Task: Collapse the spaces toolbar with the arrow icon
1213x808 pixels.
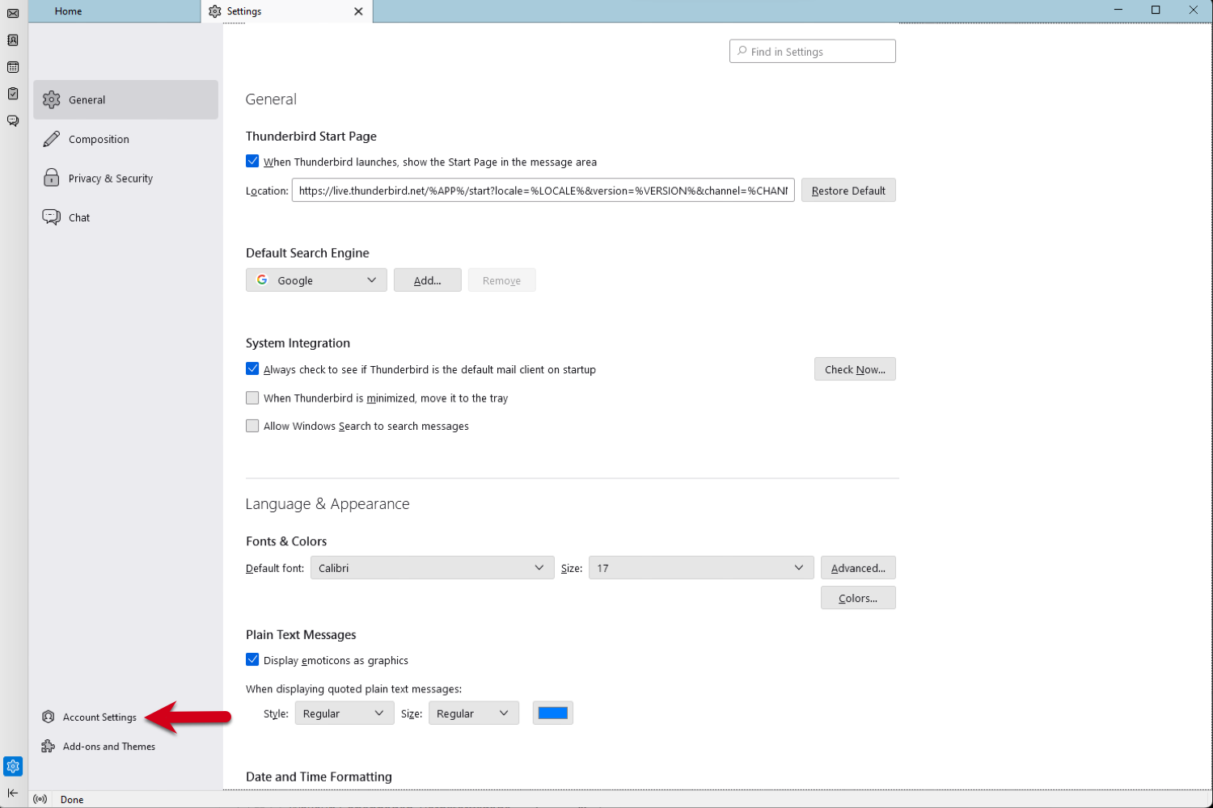Action: (x=12, y=793)
